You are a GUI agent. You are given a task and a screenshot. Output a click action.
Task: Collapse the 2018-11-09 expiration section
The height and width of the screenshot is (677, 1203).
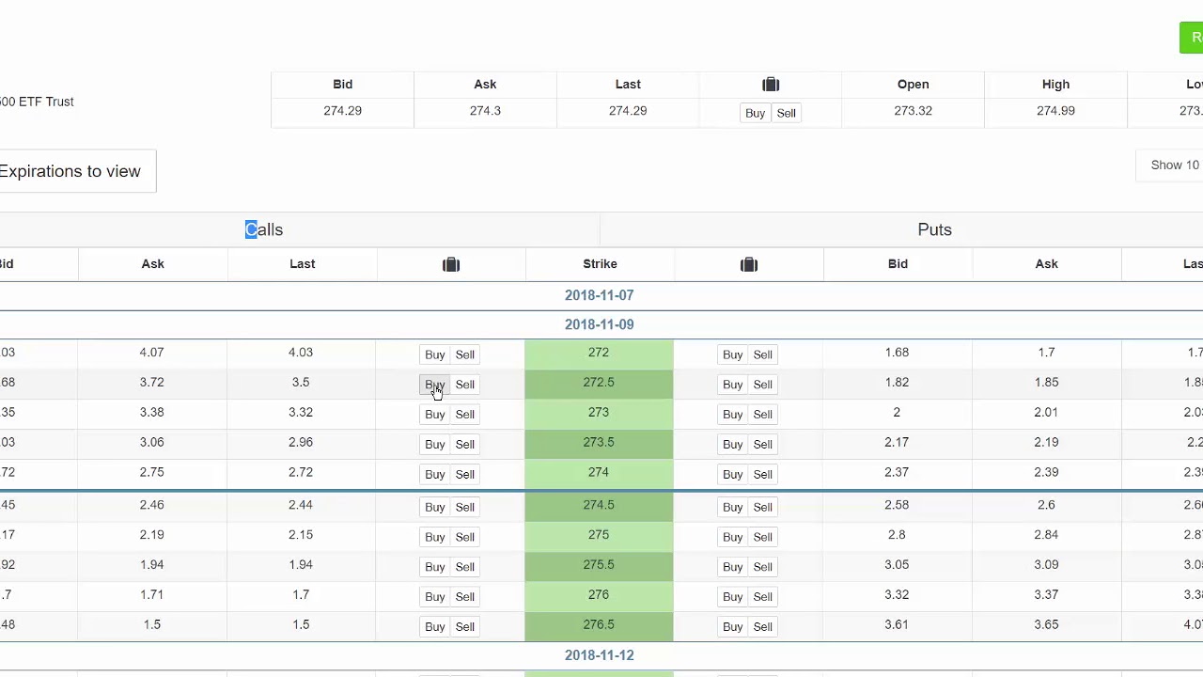(599, 324)
